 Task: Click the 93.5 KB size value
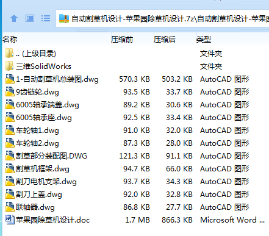click(137, 92)
